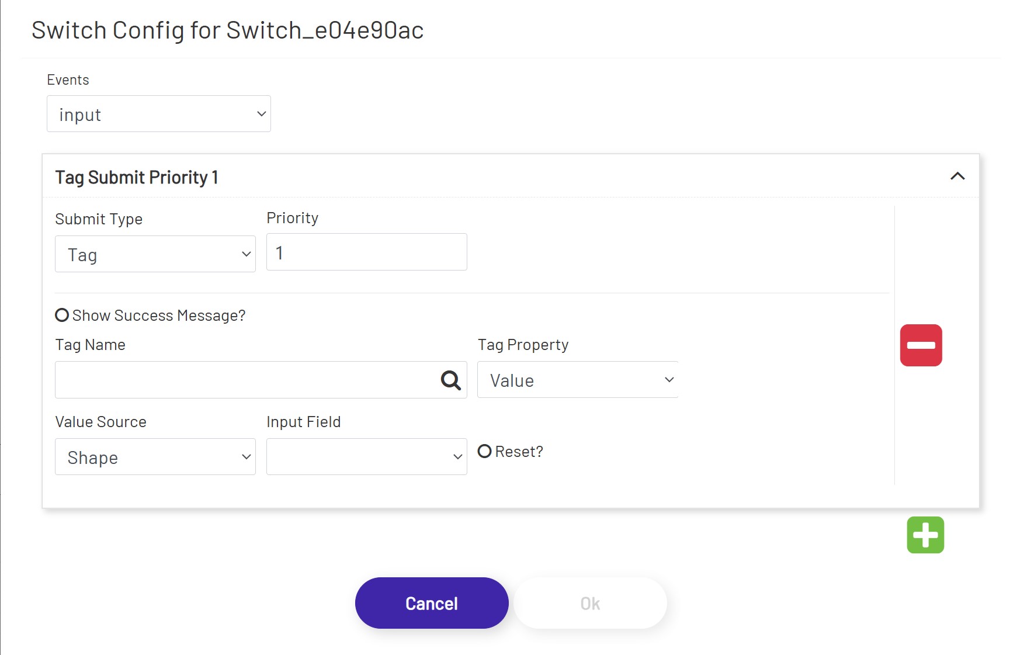Toggle the Show Success Message radio off
Screen dimensions: 1017x655
click(x=61, y=315)
